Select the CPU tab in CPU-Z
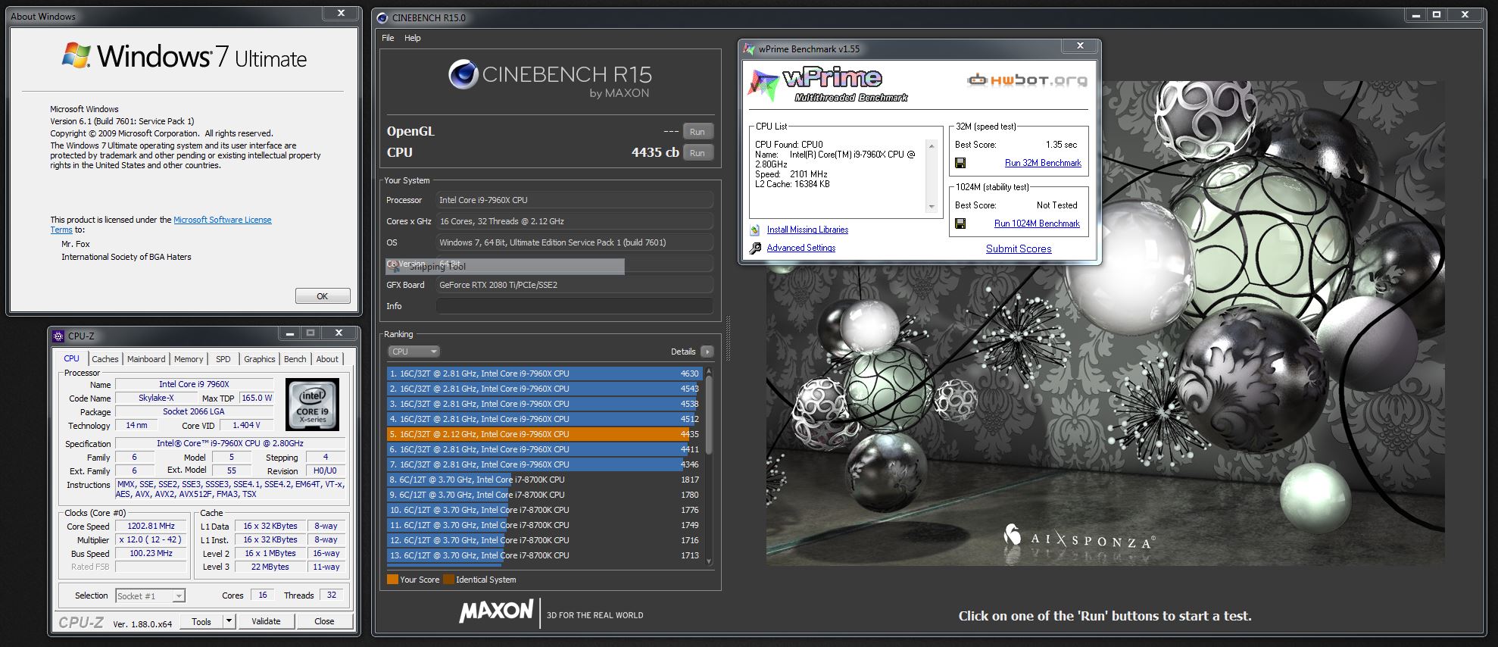The width and height of the screenshot is (1498, 647). click(x=72, y=358)
